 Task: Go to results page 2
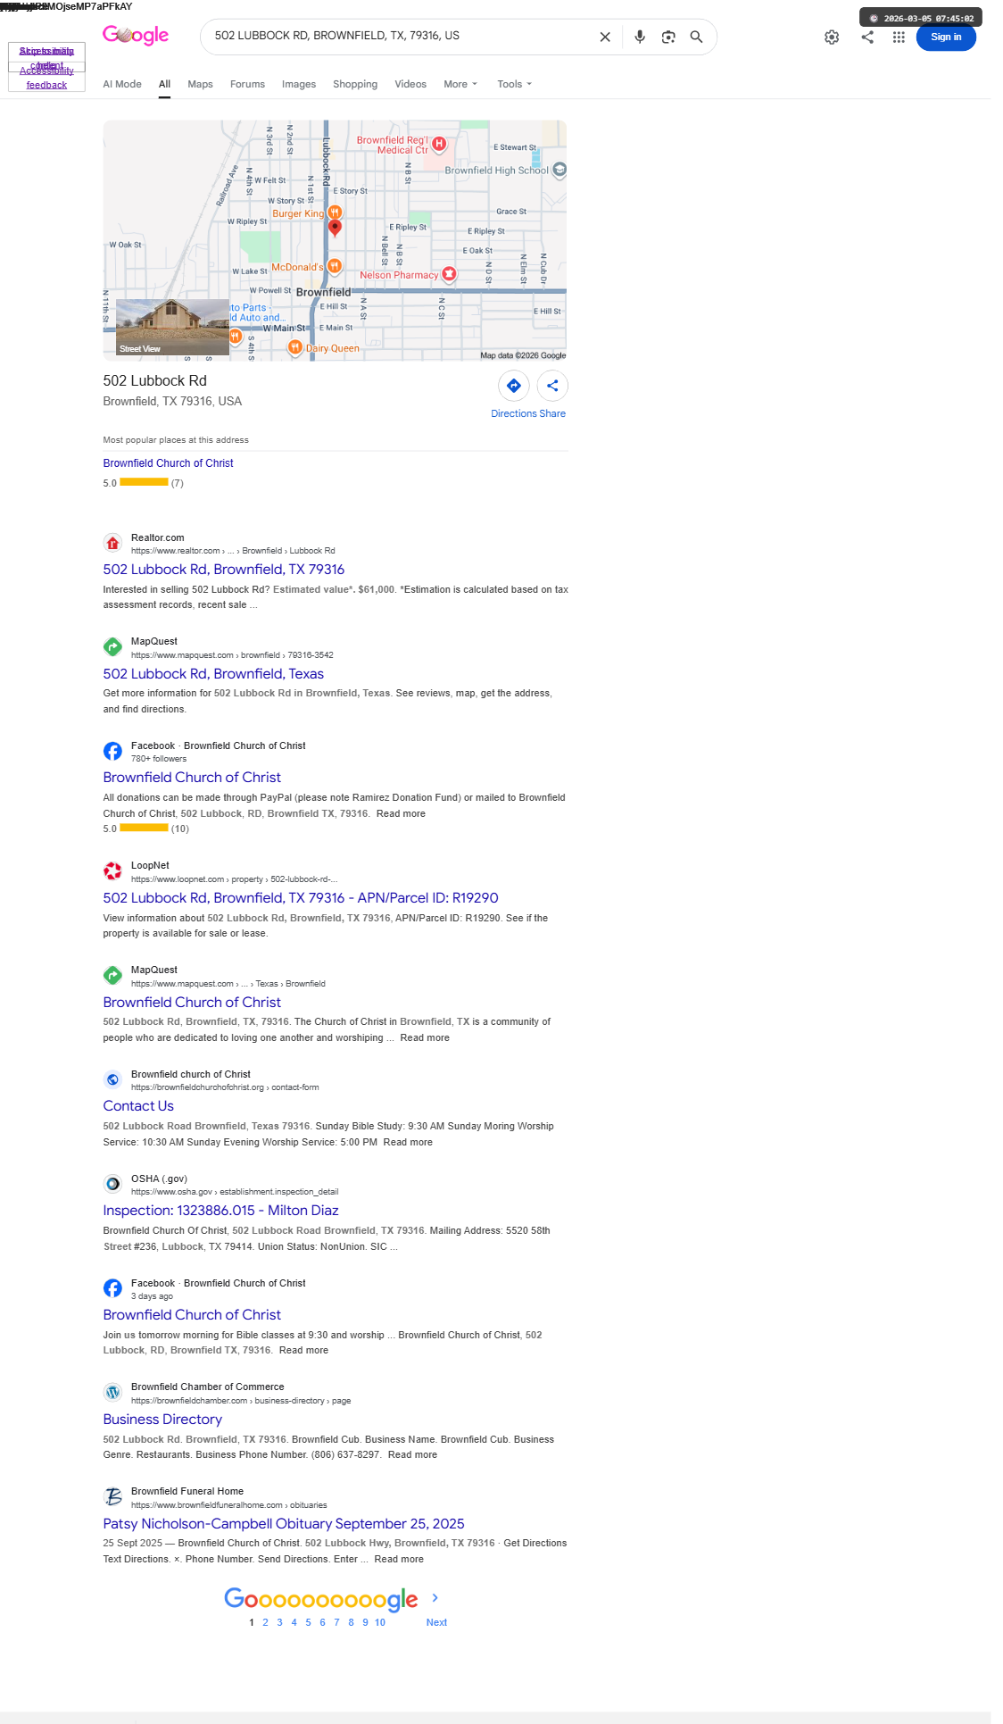coord(265,1622)
